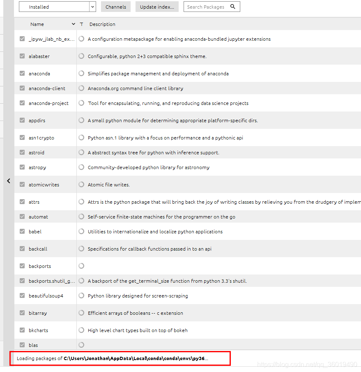Click the Channels button
This screenshot has height=372, width=361.
pos(116,7)
